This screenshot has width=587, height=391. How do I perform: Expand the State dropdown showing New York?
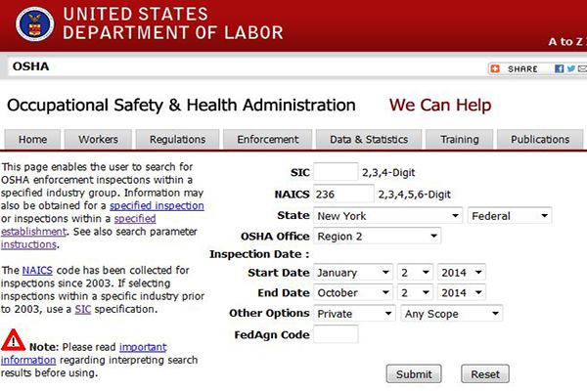coord(388,215)
